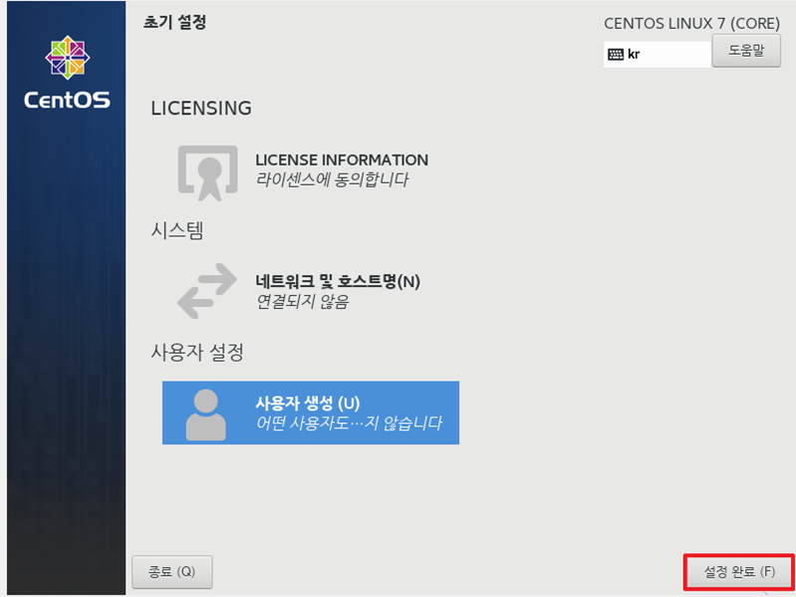Click the 설정 완료 (F) finish button
796x597 pixels.
point(739,572)
